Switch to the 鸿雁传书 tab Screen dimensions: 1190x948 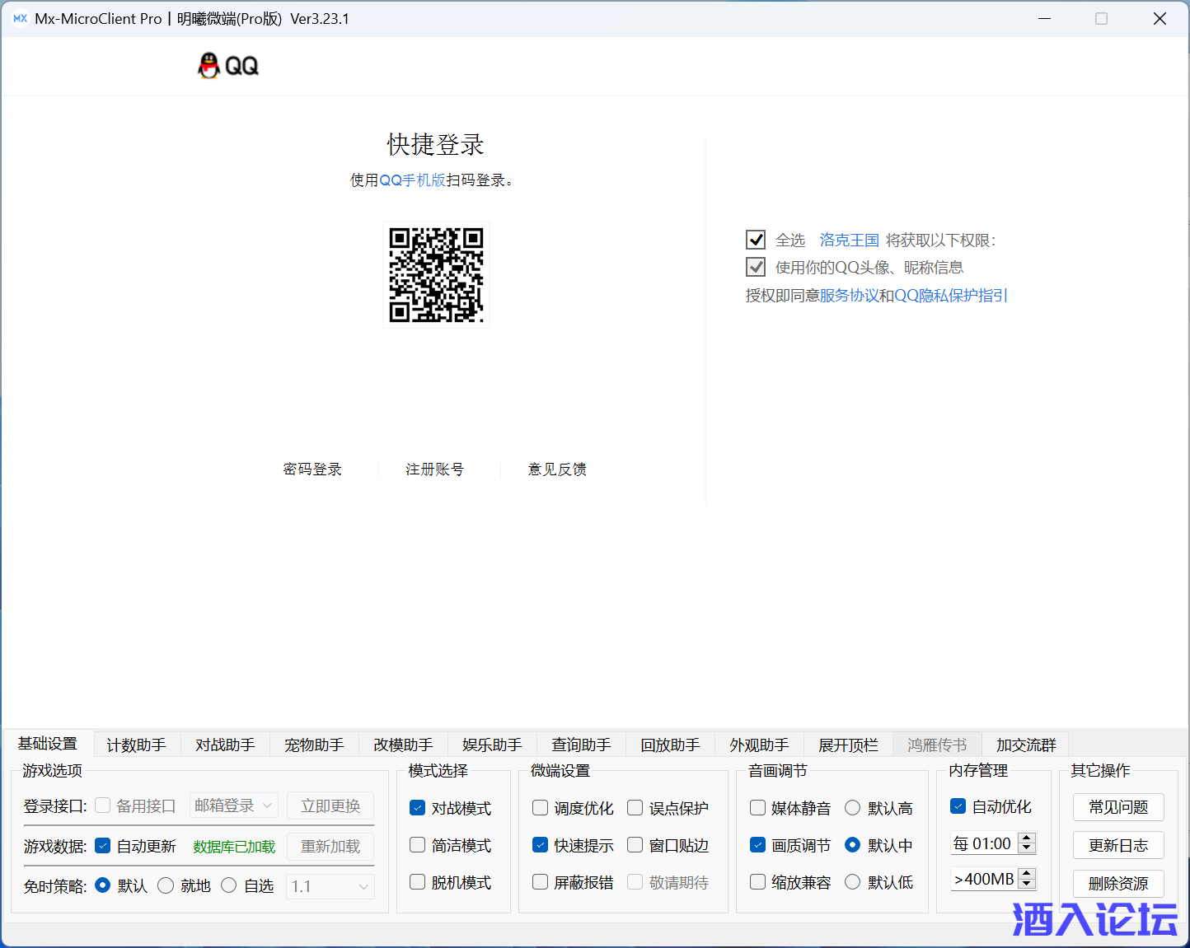[937, 745]
